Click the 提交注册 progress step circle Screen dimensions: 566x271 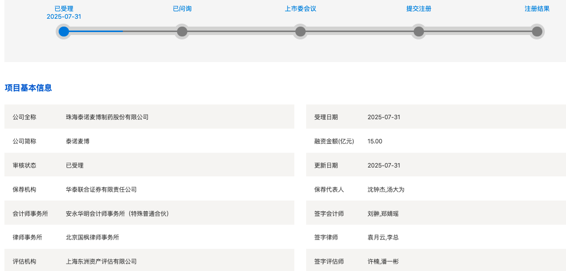pyautogui.click(x=419, y=32)
